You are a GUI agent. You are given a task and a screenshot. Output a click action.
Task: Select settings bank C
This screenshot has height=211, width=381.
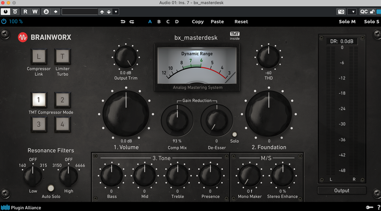(168, 22)
